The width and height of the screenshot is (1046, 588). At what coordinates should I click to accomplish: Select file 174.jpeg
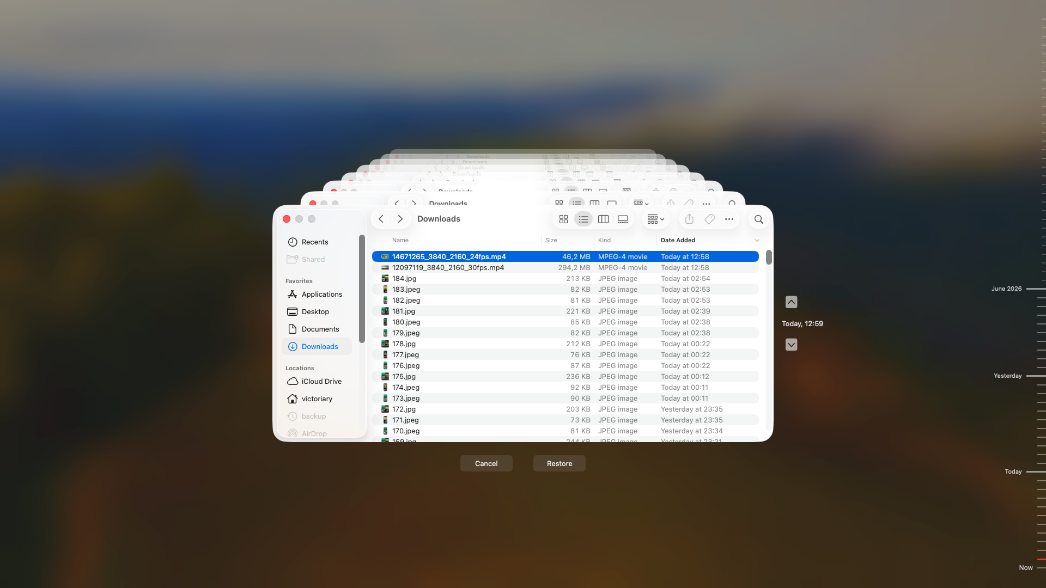[x=565, y=387]
